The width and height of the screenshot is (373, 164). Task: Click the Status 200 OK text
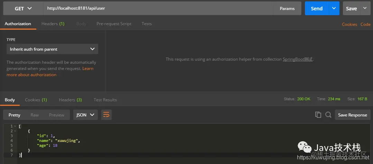coord(297,99)
